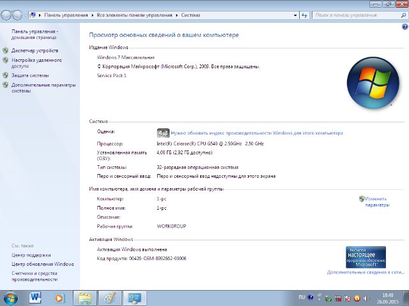
Task: Click the shield icon beside Дополнительные параметры системы
Action: [6, 85]
